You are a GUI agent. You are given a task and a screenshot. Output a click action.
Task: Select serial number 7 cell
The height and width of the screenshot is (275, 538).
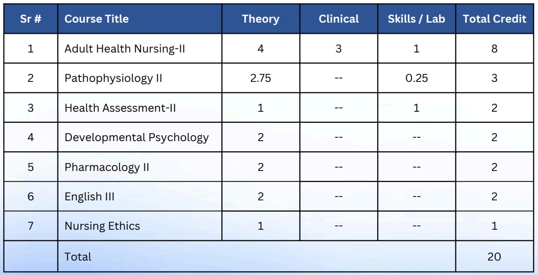click(30, 226)
